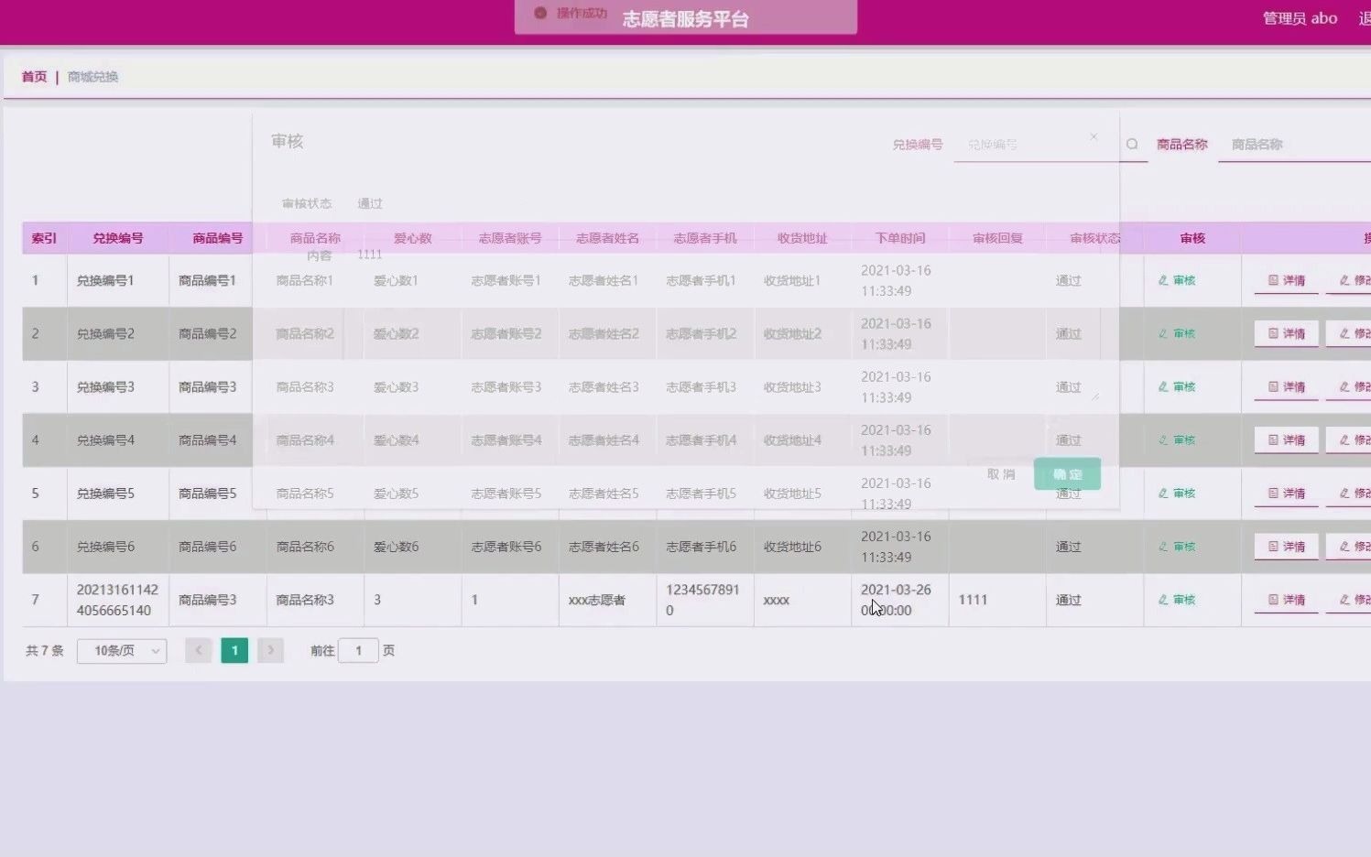Viewport: 1371px width, 857px height.
Task: Open 详情 for row 7
Action: tap(1286, 600)
